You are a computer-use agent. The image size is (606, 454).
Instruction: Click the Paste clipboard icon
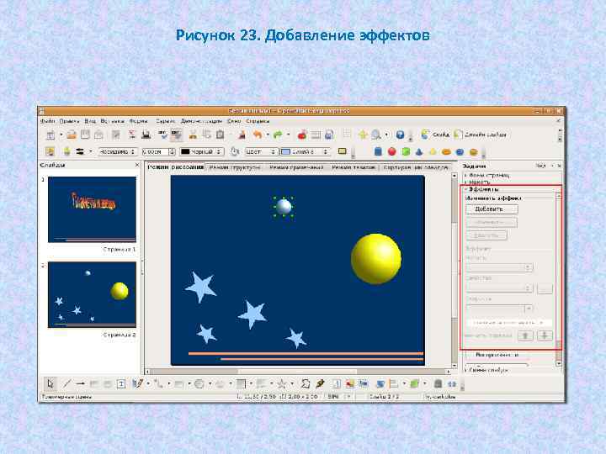coord(221,135)
